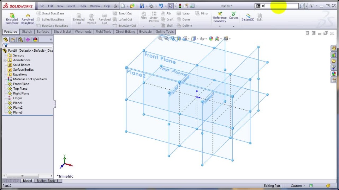Select the Split tool
The height and width of the screenshot is (190, 339).
click(260, 17)
